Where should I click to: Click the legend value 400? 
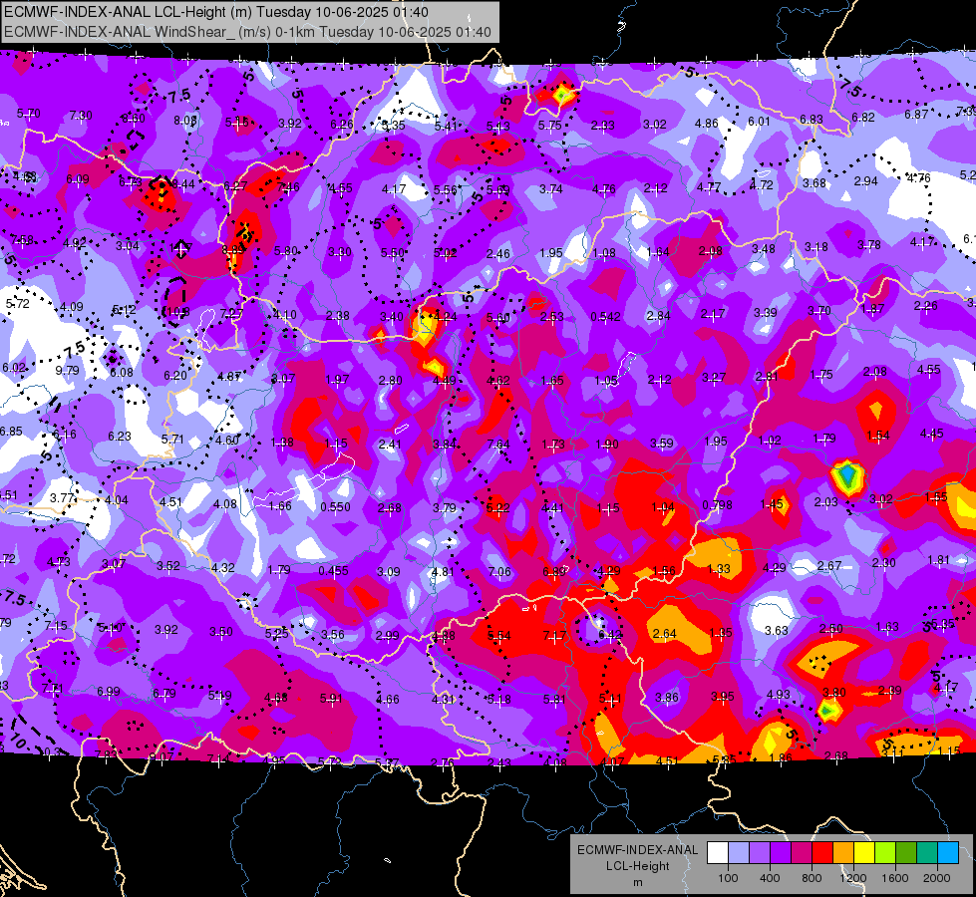770,878
